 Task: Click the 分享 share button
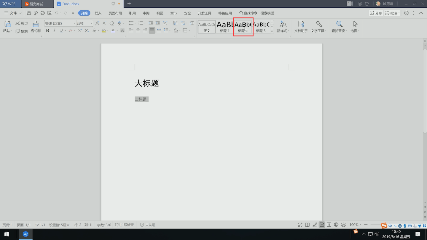376,13
